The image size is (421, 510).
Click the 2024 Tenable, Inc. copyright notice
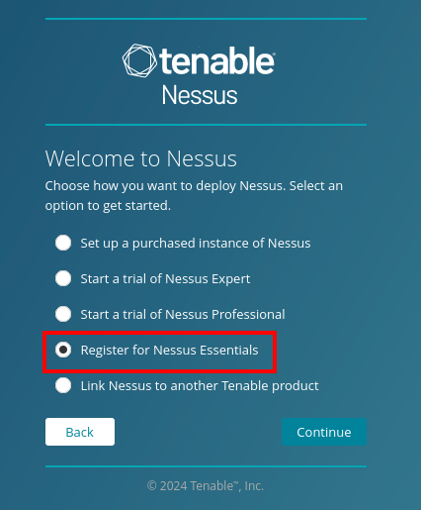click(x=206, y=486)
